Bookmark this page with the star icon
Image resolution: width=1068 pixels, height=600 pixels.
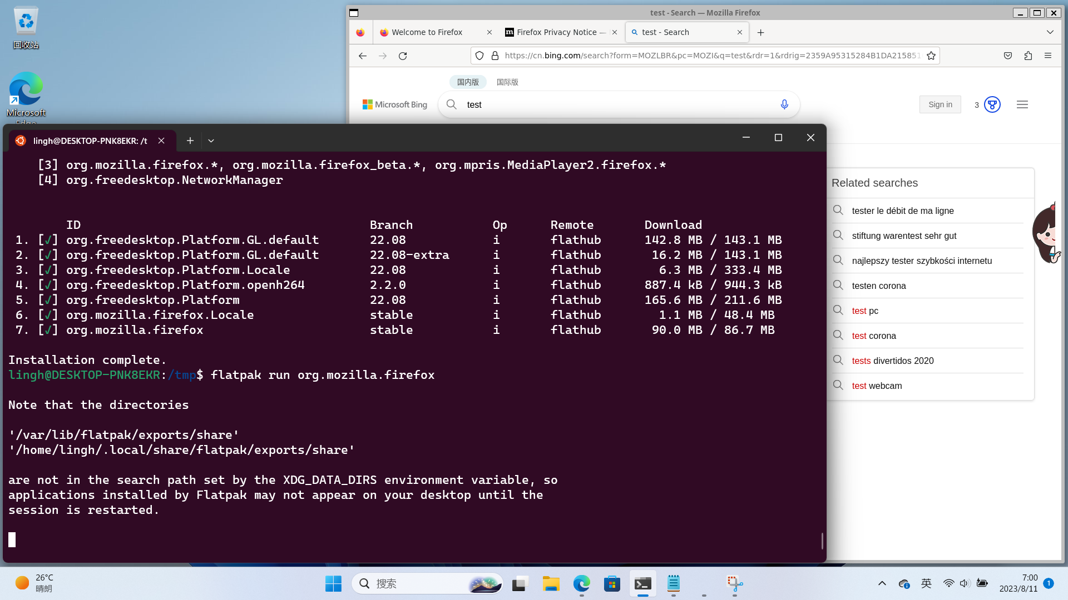pyautogui.click(x=931, y=56)
